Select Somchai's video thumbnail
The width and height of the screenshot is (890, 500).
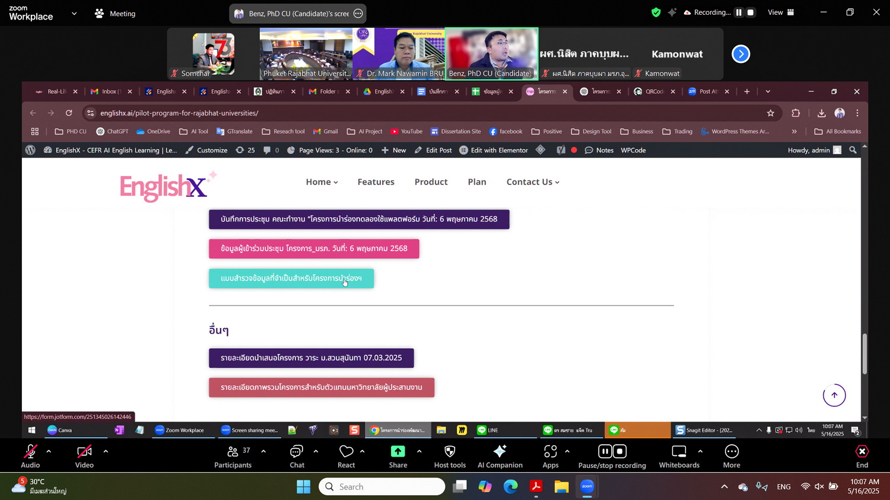[213, 53]
